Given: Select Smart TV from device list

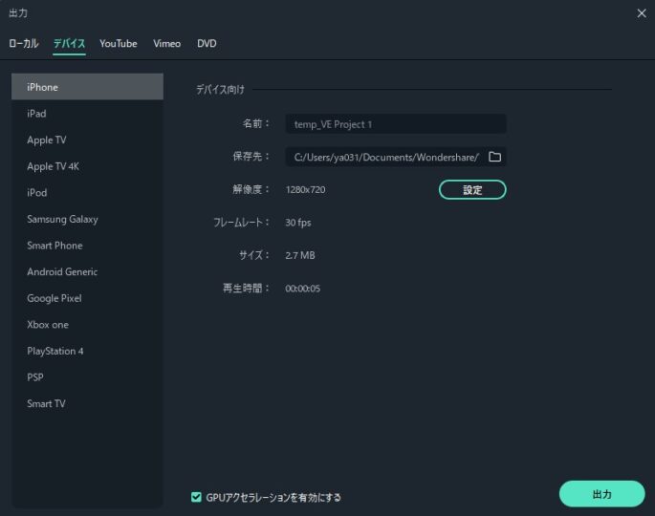Looking at the screenshot, I should tap(46, 403).
